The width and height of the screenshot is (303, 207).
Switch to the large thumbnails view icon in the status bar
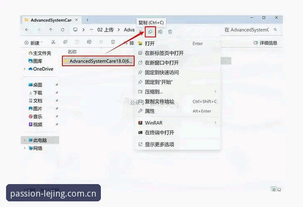pos(279,189)
